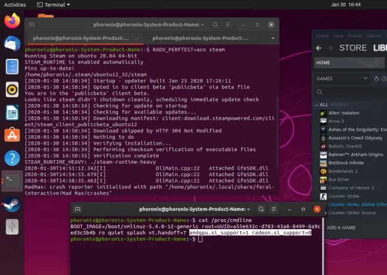Open Firefox from the Ubuntu dock
This screenshot has height=275, width=387.
pyautogui.click(x=12, y=21)
